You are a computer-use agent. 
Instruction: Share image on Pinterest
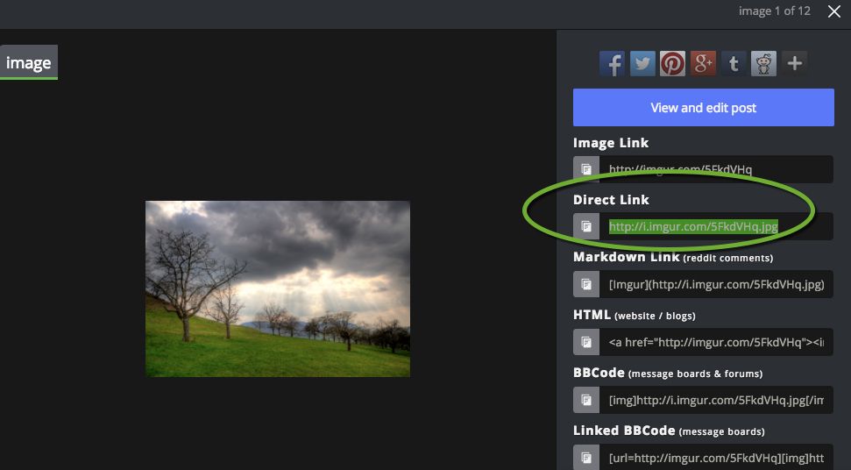(x=672, y=63)
